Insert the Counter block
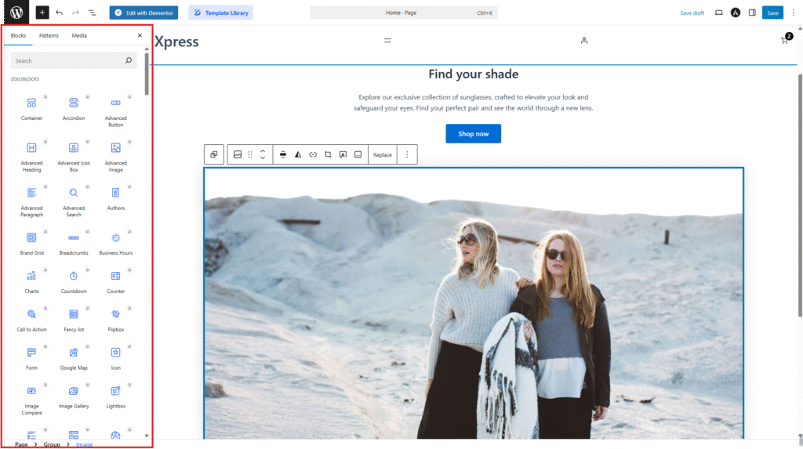The width and height of the screenshot is (803, 449). click(x=116, y=281)
